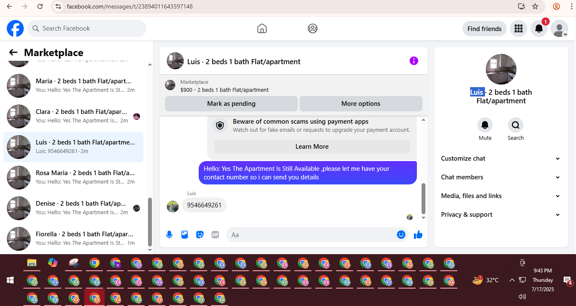Viewport: 576px width, 306px height.
Task: Expand Privacy & support section
Action: coord(501,215)
